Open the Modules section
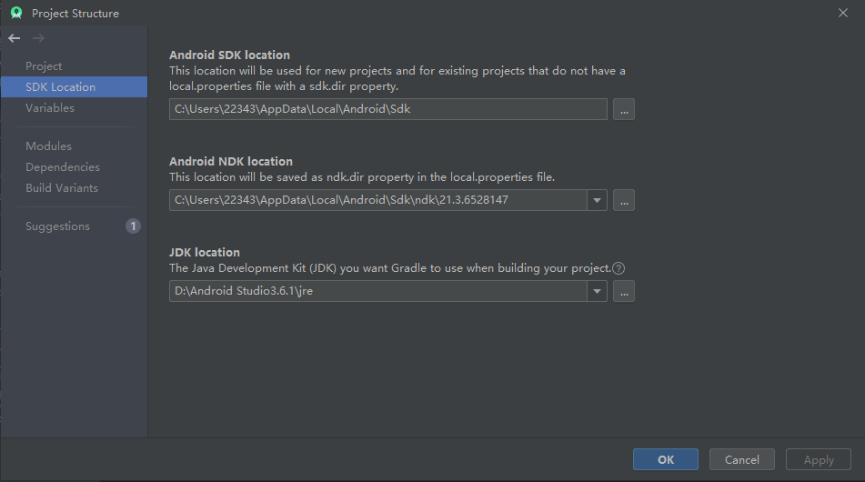Viewport: 865px width, 482px height. [74, 146]
